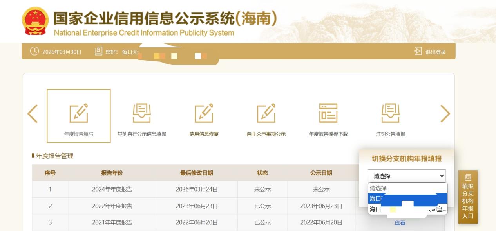Pick the second 海口 branch option
Viewport: 496px width, 231px height.
[407, 209]
